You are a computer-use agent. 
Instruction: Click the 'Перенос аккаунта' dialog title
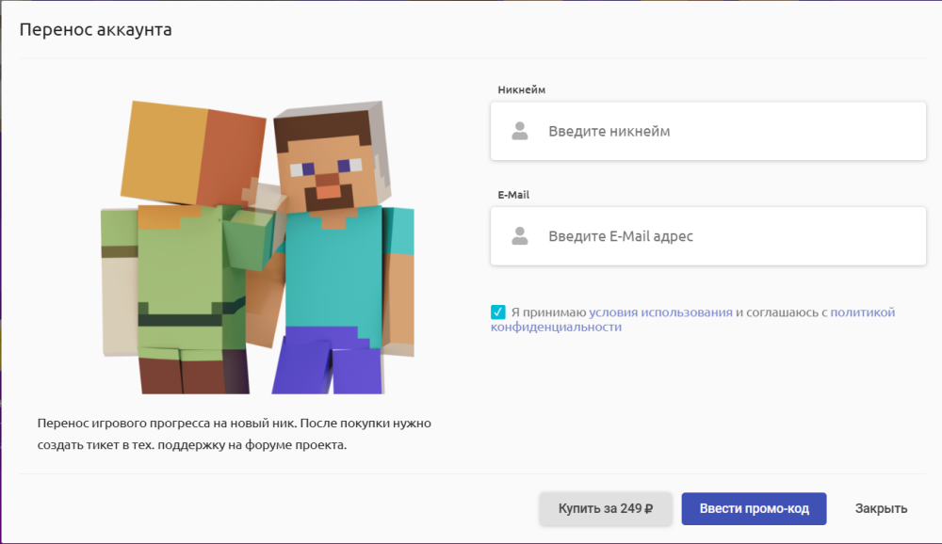coord(95,29)
